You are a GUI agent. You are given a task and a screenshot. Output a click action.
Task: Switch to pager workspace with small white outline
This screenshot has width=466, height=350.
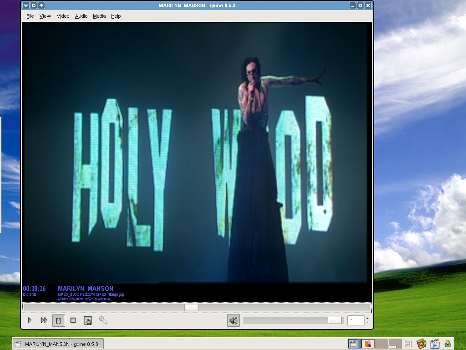(395, 344)
